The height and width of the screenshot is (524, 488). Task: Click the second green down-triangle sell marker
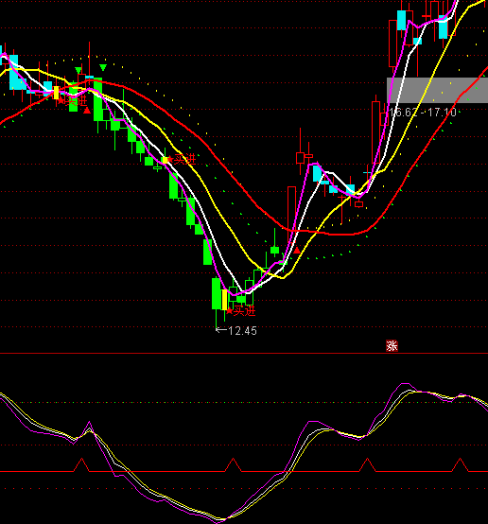tap(103, 68)
